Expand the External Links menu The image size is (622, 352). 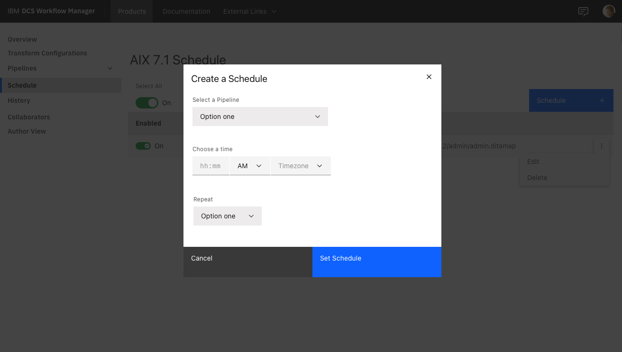(250, 11)
